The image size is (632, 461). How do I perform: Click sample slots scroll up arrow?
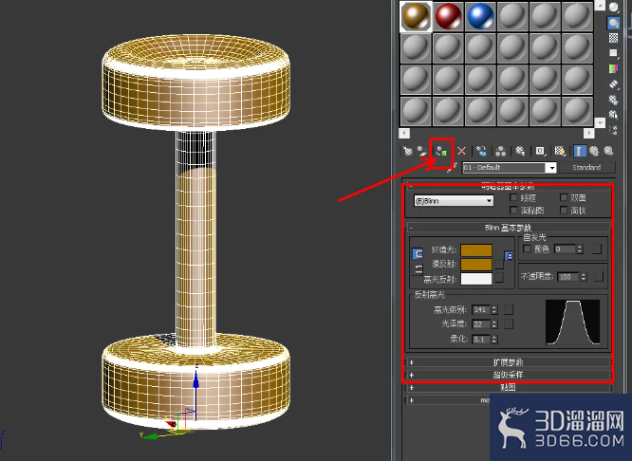point(600,6)
